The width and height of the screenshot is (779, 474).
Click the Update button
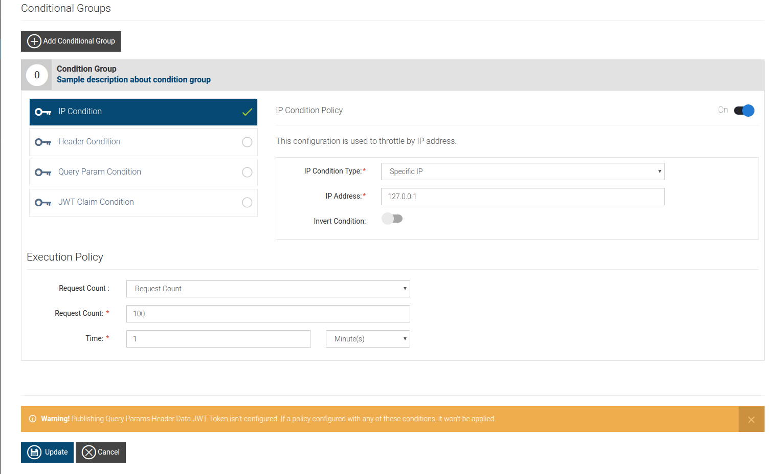(x=47, y=453)
